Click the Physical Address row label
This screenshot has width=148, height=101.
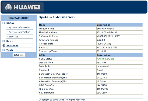coord(48,32)
